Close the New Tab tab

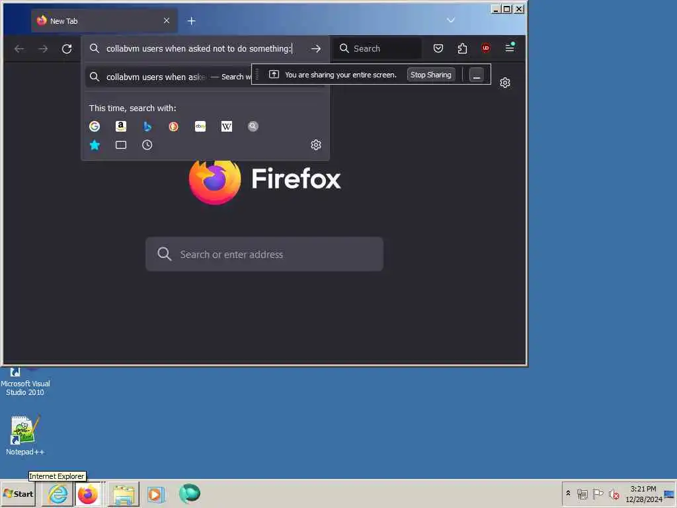pyautogui.click(x=167, y=21)
